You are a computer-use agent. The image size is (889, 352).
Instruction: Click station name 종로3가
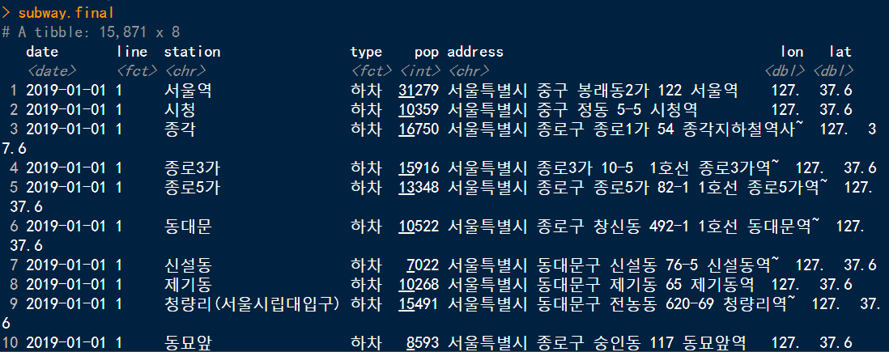pyautogui.click(x=192, y=168)
